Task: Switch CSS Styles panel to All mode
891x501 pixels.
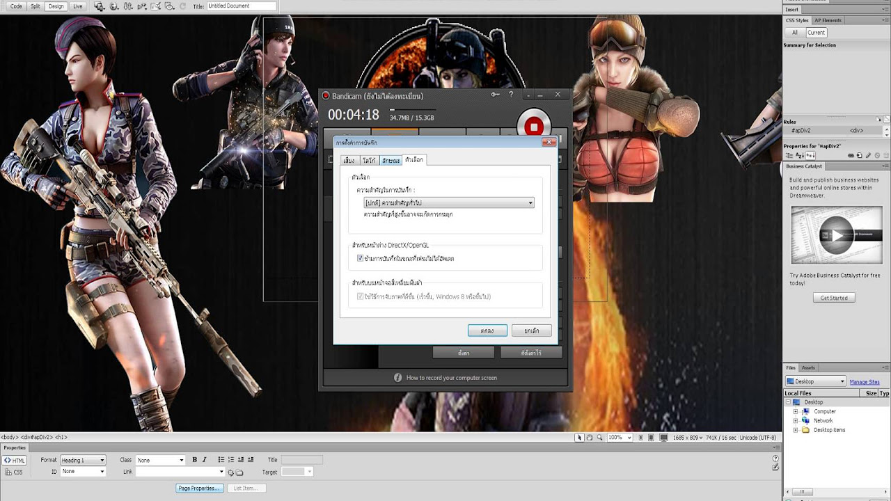Action: coord(795,33)
